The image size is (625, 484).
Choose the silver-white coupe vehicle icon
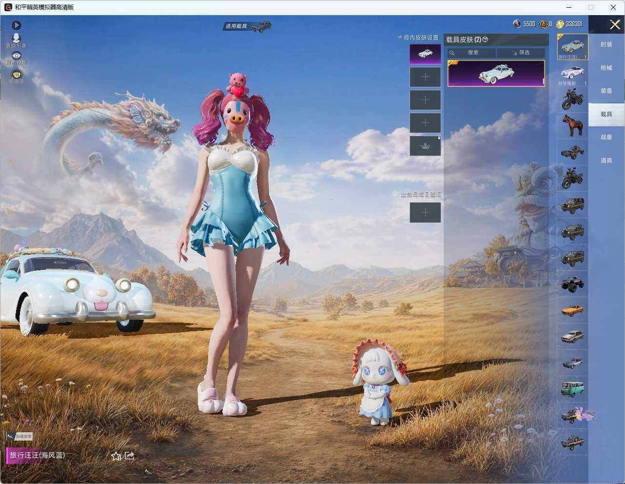coord(572,336)
